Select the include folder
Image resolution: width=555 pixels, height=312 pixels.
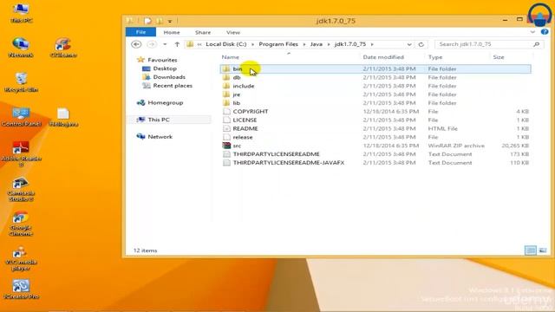point(375,86)
